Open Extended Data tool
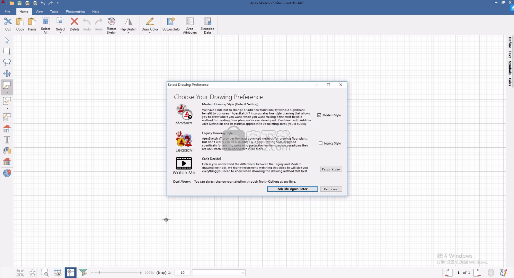The width and height of the screenshot is (514, 278). coord(208,26)
